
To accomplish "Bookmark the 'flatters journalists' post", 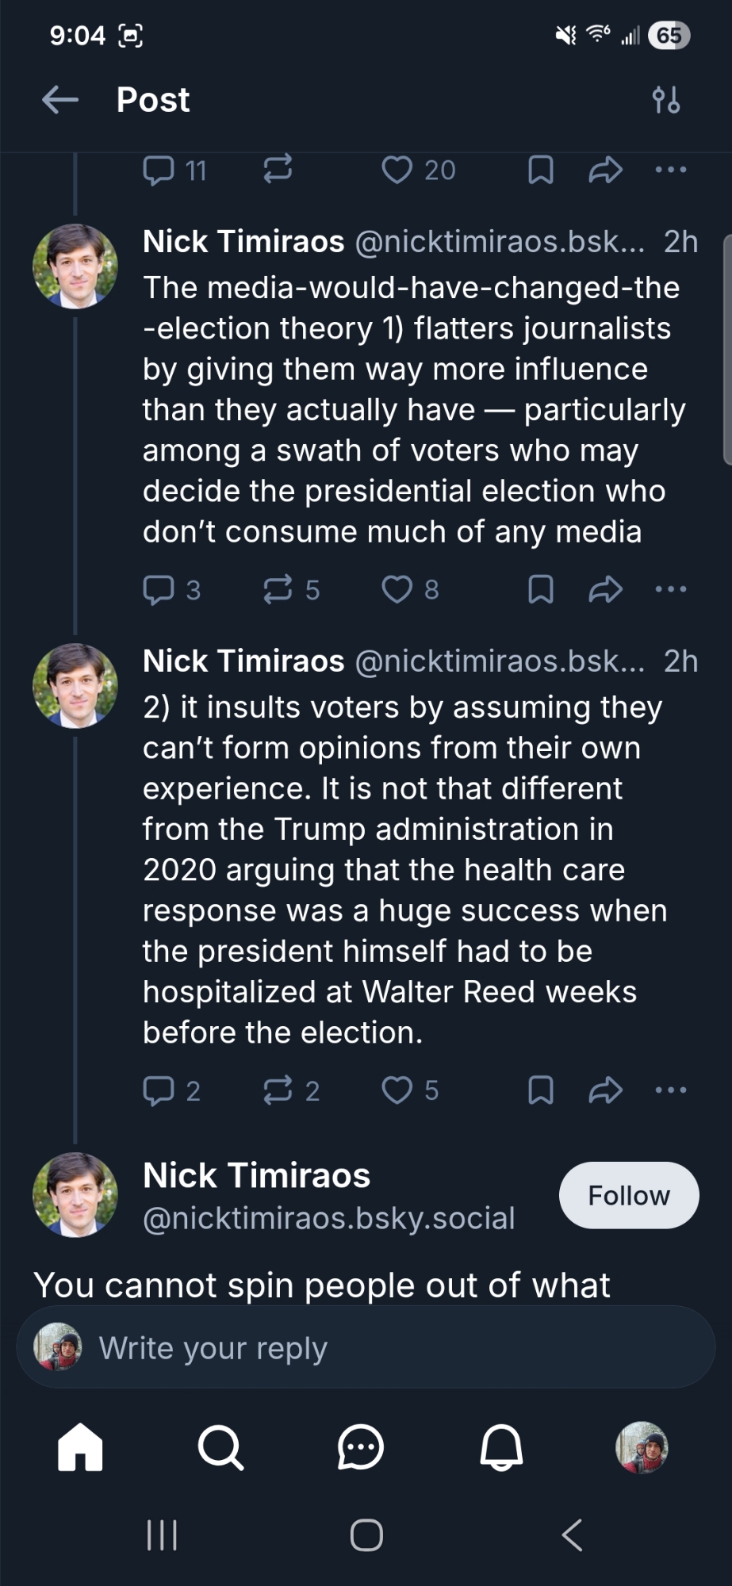I will 540,589.
